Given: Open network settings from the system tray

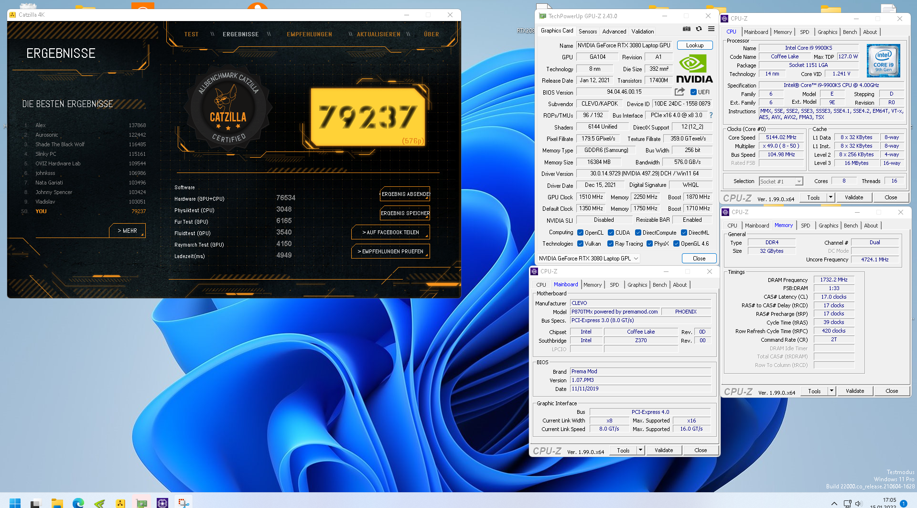Looking at the screenshot, I should click(848, 503).
